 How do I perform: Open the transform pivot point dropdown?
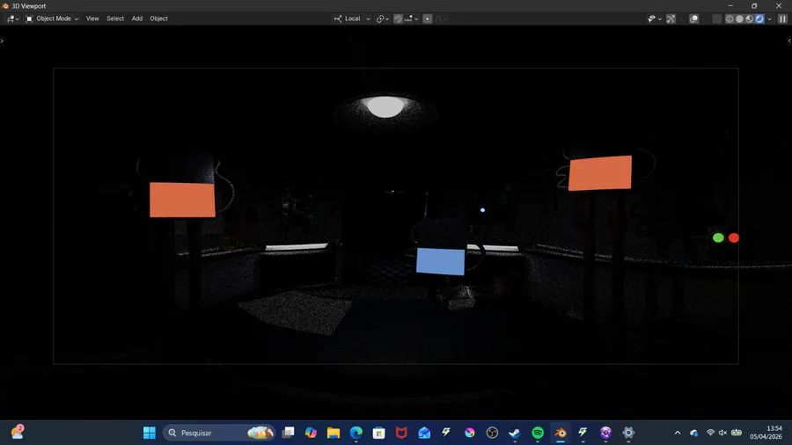coord(383,18)
